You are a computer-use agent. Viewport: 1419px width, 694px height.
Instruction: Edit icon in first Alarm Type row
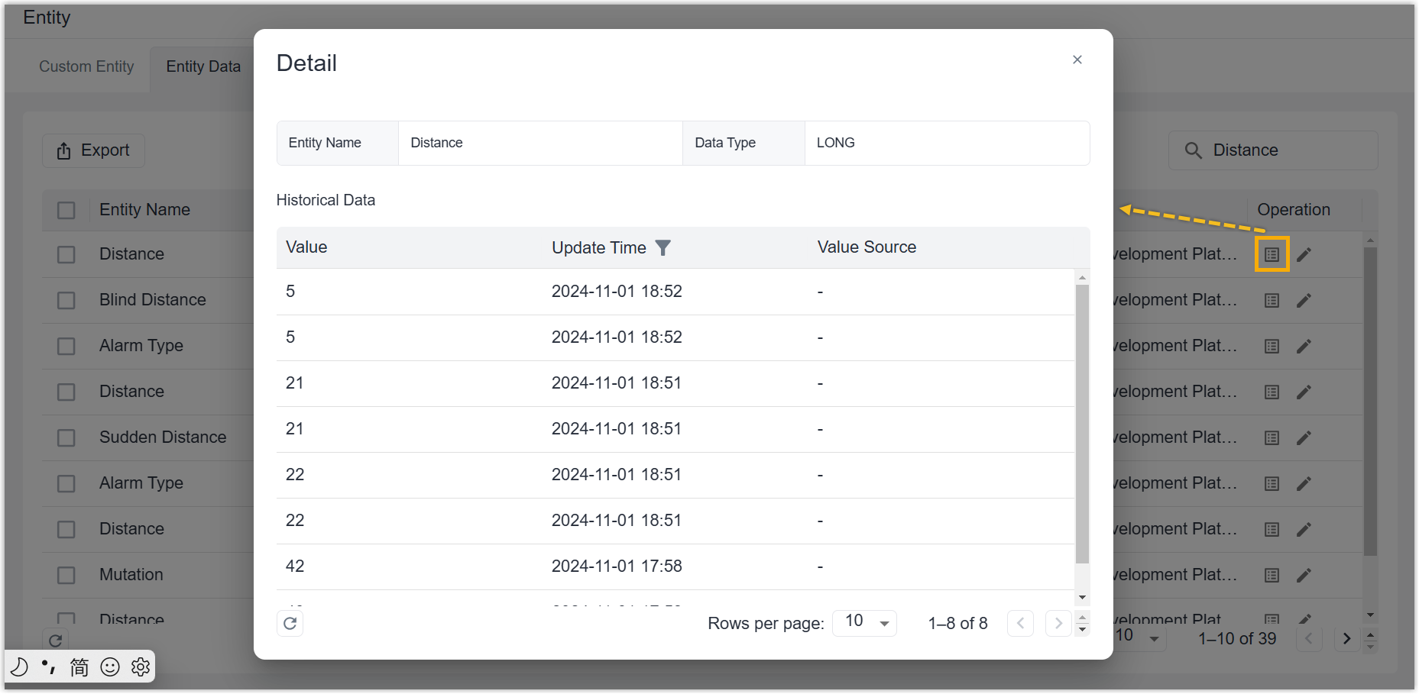click(x=1304, y=346)
